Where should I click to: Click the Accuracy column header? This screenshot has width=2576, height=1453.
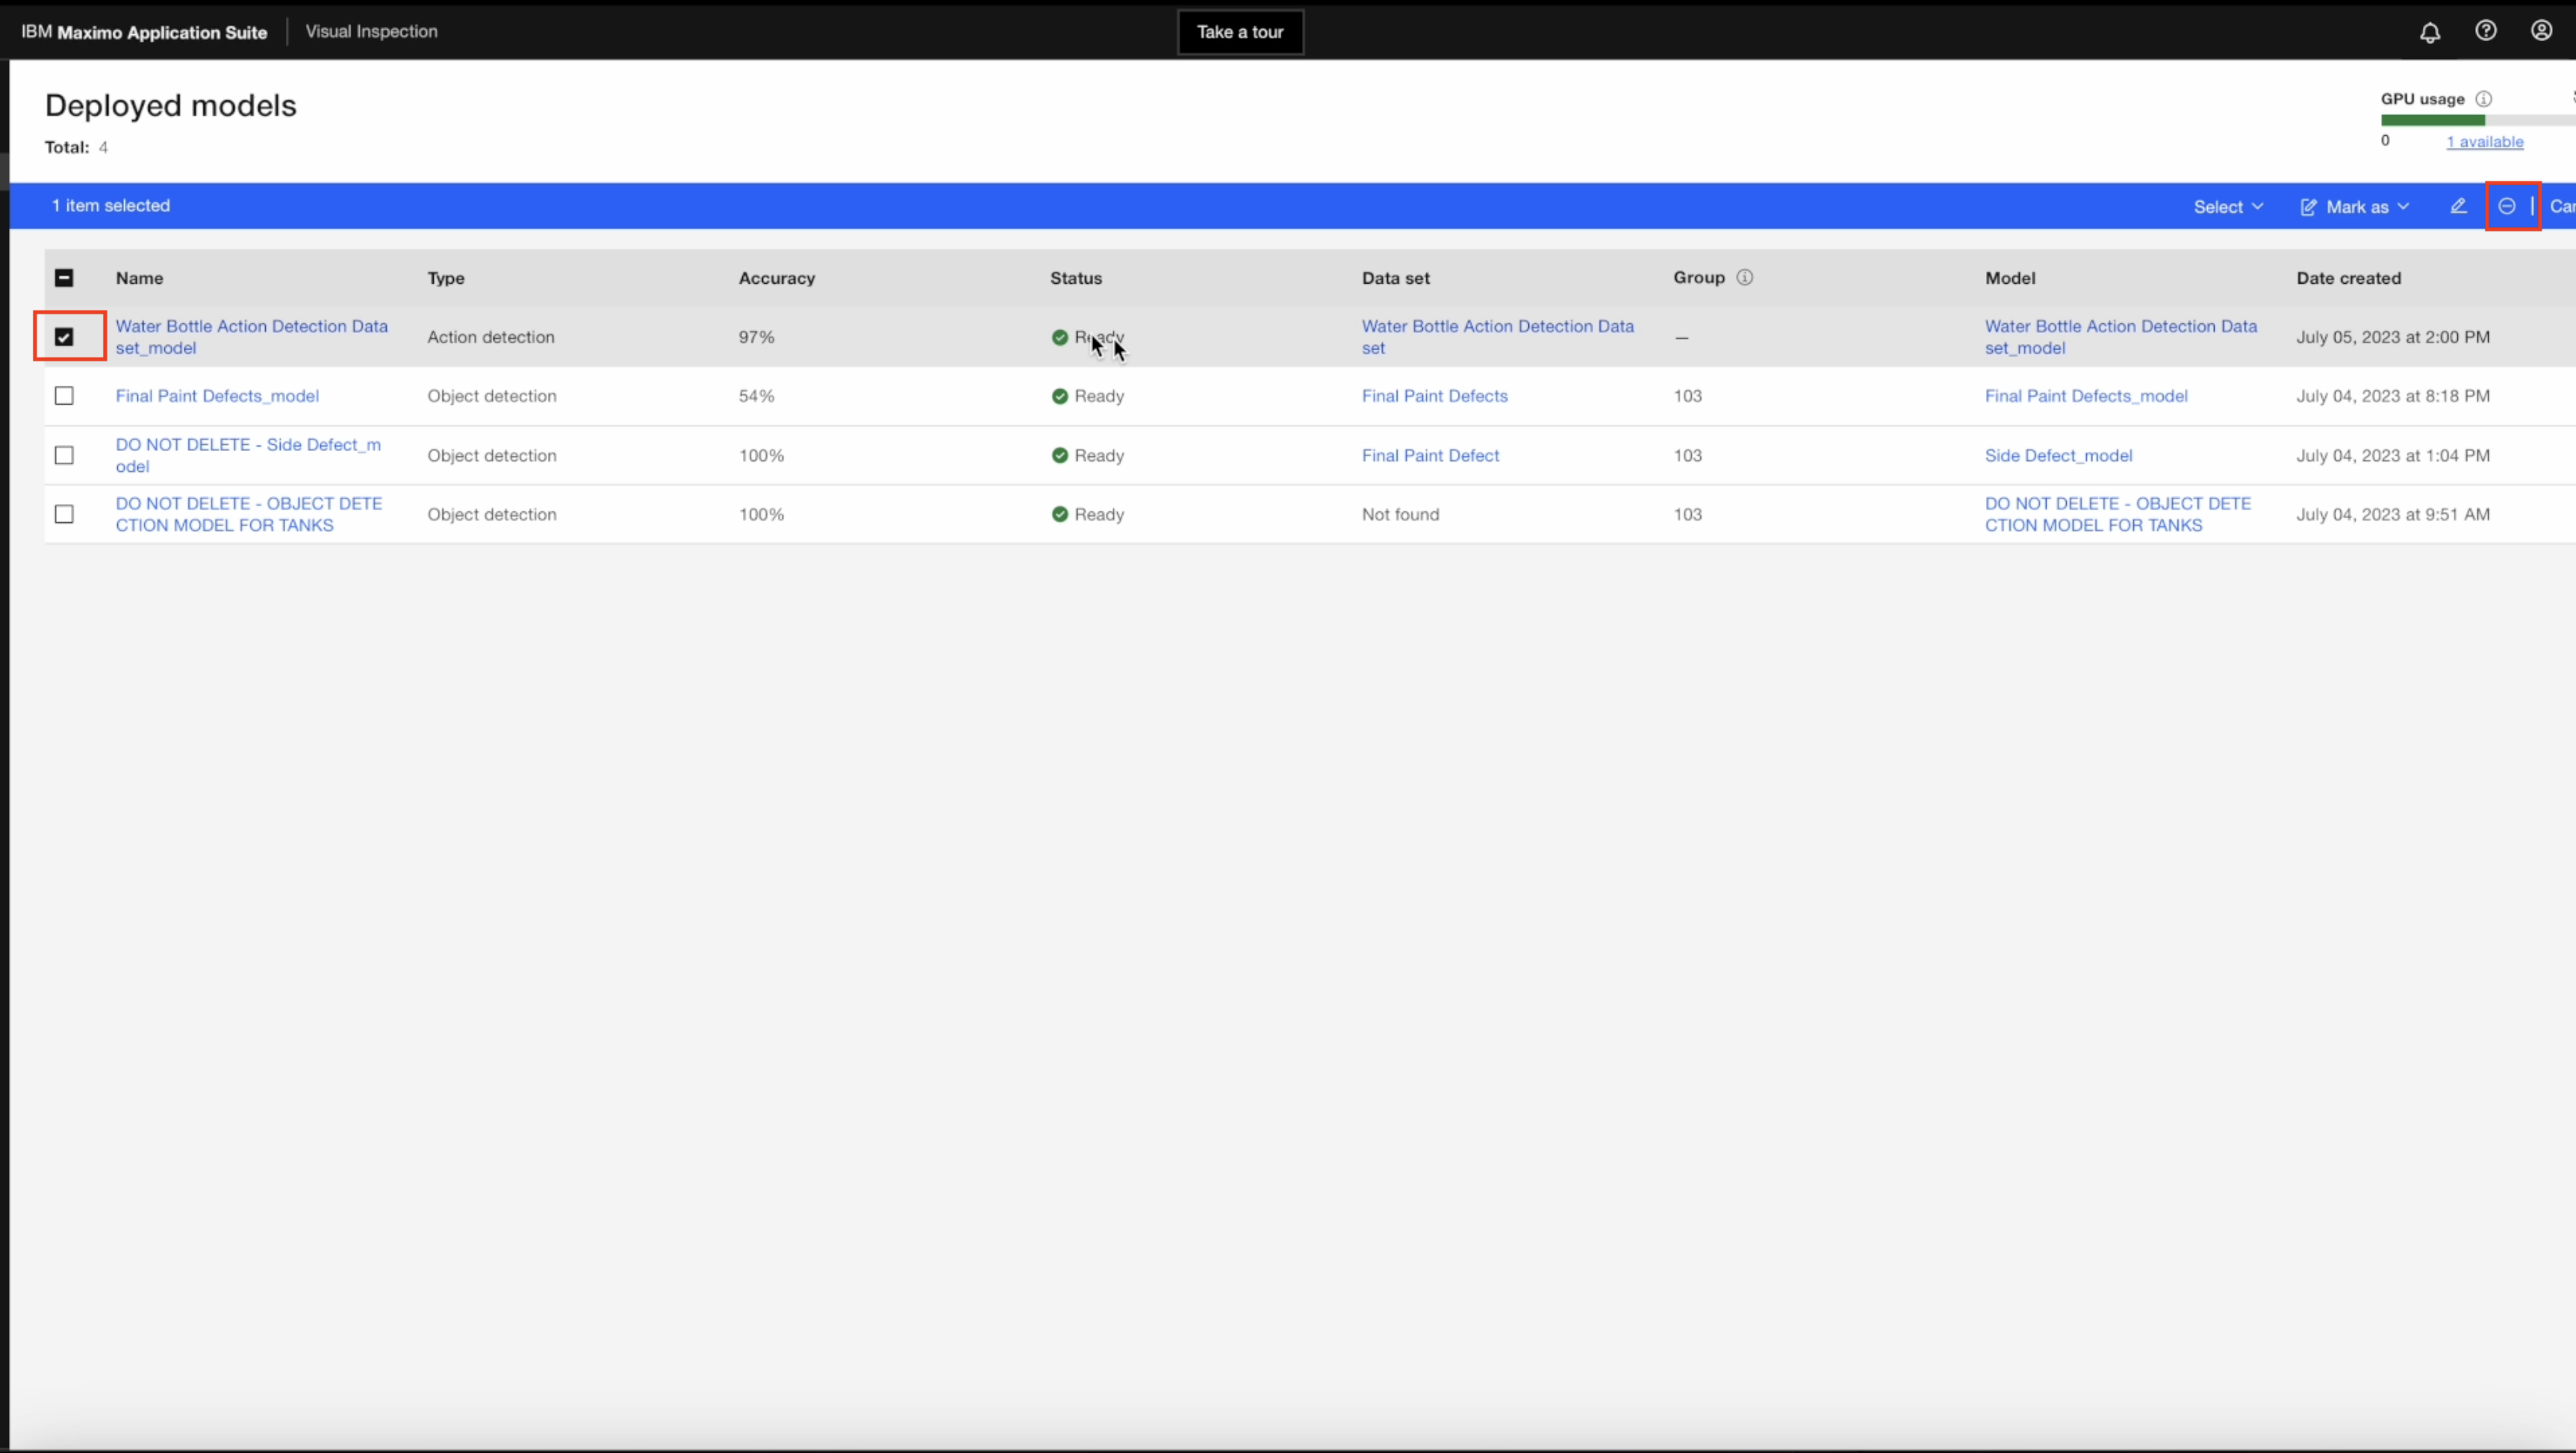coord(776,278)
